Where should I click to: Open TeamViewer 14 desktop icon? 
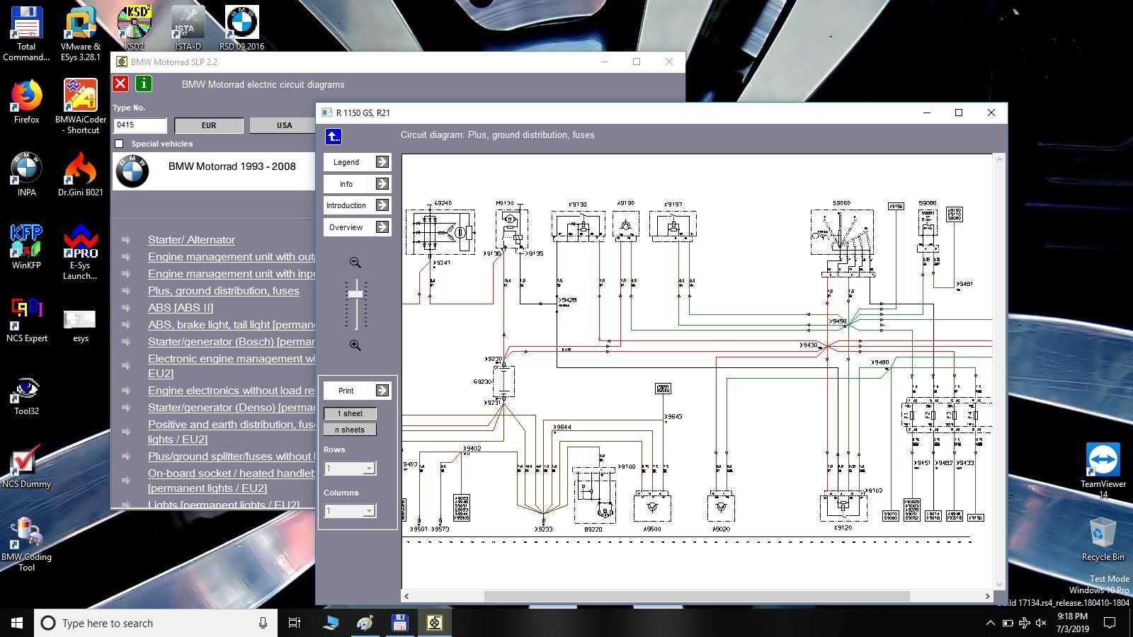1103,470
